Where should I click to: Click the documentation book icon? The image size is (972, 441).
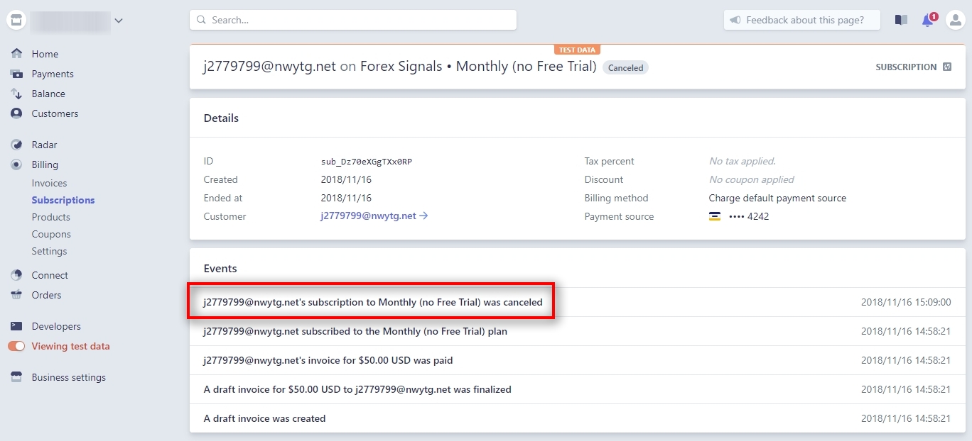pyautogui.click(x=901, y=20)
